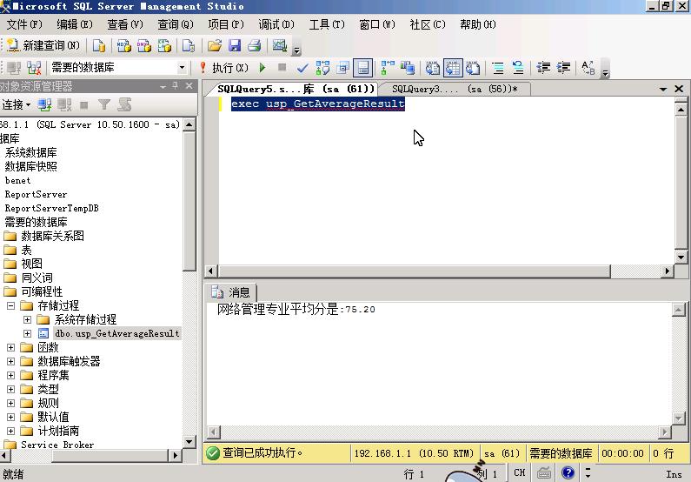Screen dimensions: 691x482
Task: Select the 消息 results tab
Action: click(x=232, y=292)
